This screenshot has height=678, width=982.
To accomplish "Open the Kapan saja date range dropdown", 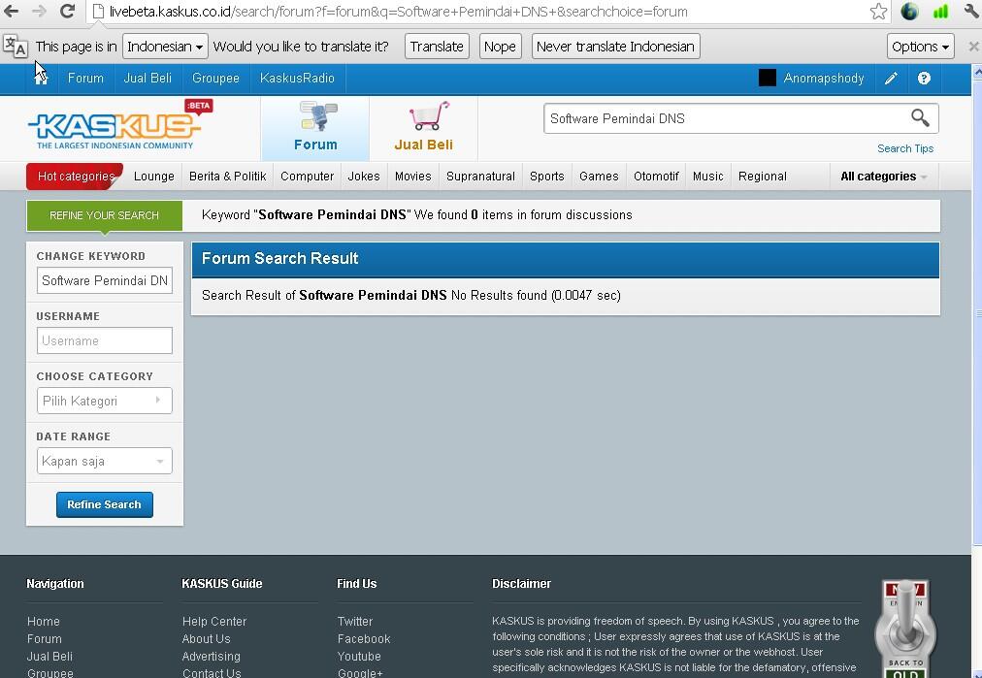I will pos(105,461).
